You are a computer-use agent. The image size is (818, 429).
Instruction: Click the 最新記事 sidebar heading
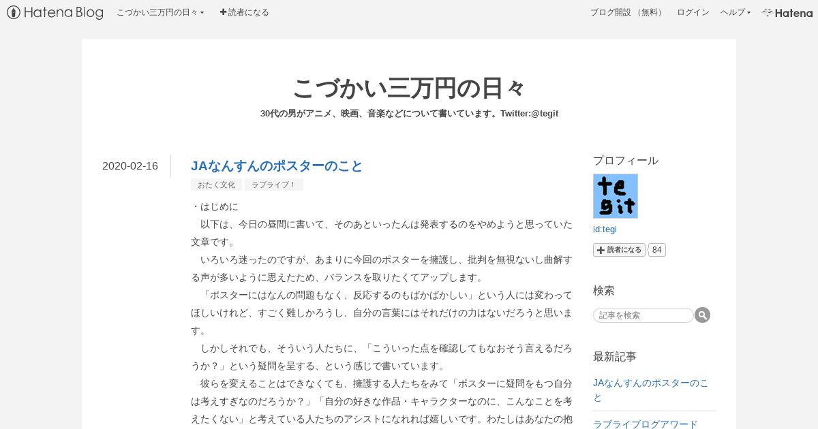(615, 356)
